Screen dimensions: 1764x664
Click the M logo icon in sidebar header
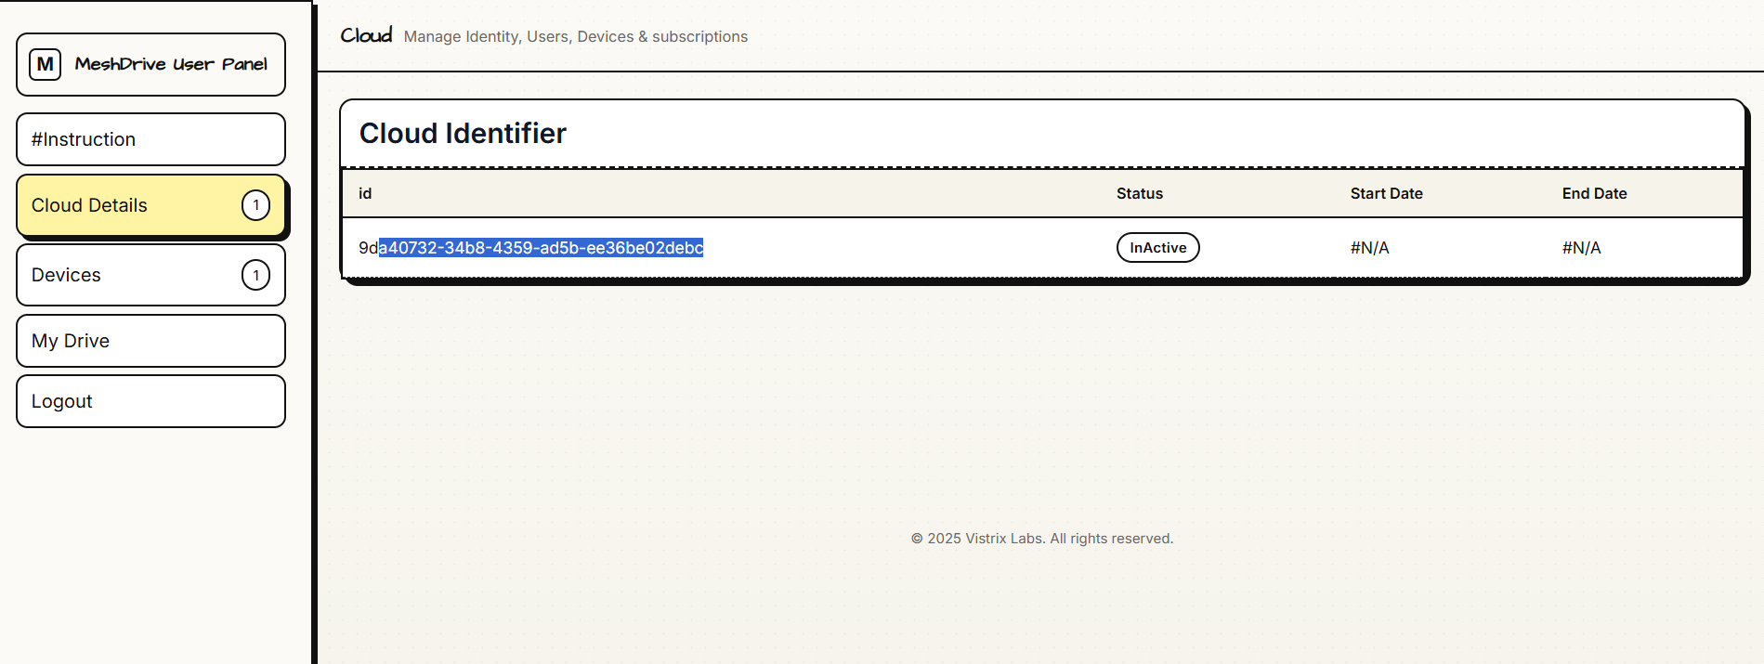[46, 64]
